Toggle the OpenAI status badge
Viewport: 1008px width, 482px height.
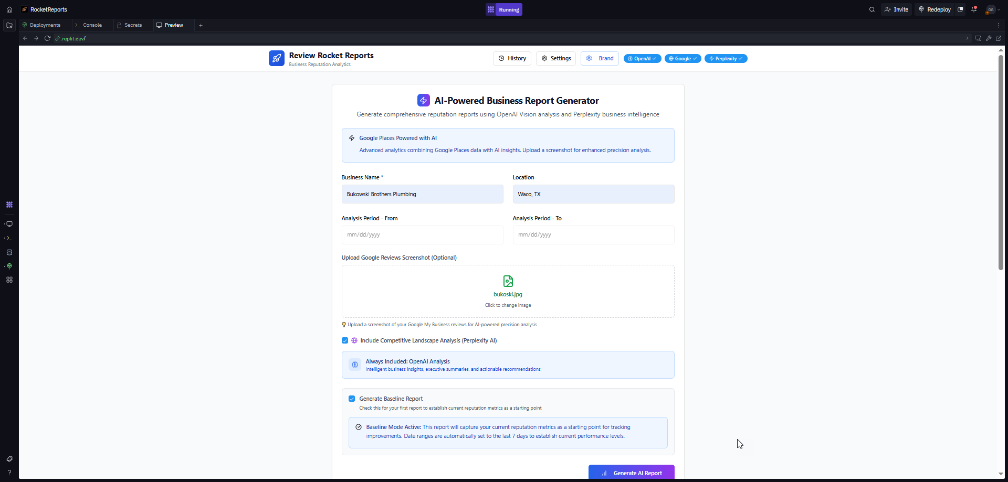click(x=642, y=59)
